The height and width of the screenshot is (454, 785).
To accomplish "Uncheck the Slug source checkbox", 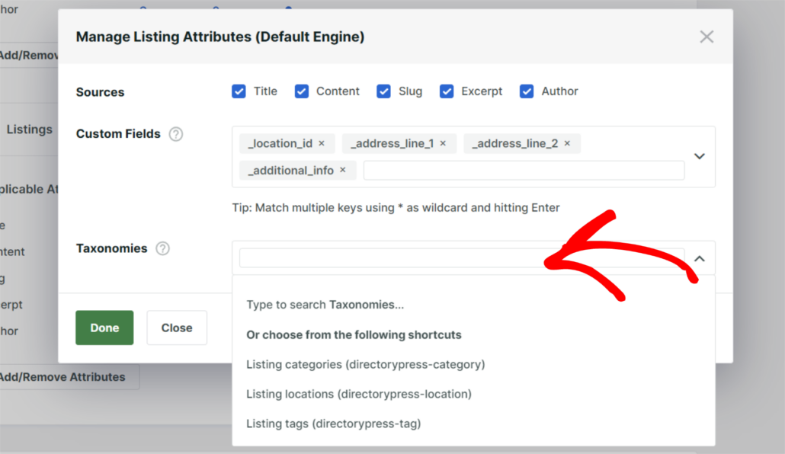I will click(x=384, y=91).
